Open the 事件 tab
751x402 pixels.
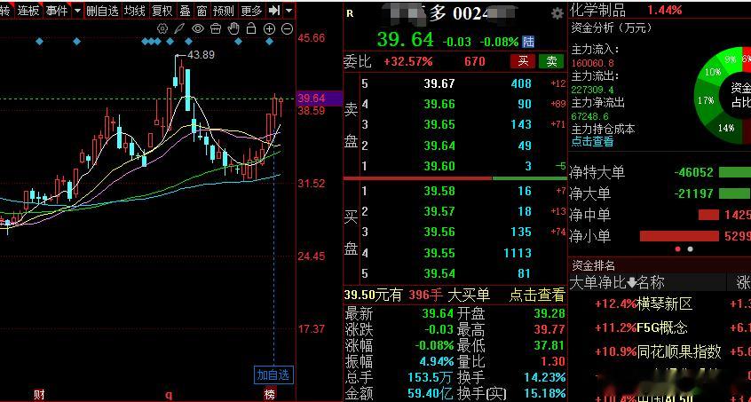click(x=57, y=10)
